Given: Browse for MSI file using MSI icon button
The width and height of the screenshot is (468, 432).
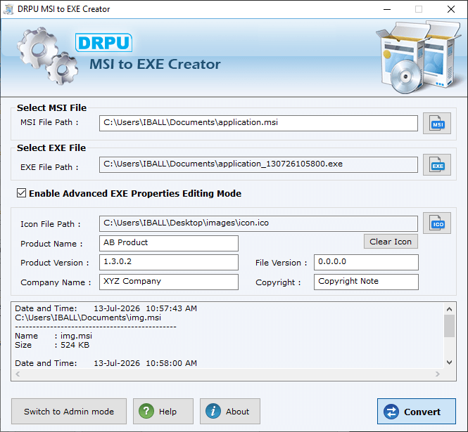Looking at the screenshot, I should 436,124.
